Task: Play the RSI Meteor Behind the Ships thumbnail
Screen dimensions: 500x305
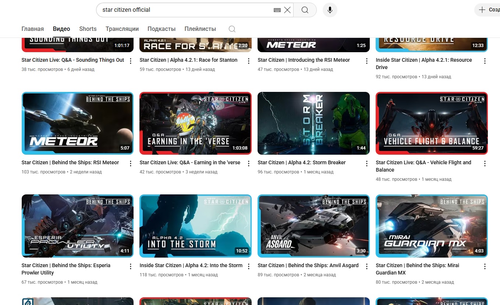Action: click(x=78, y=123)
